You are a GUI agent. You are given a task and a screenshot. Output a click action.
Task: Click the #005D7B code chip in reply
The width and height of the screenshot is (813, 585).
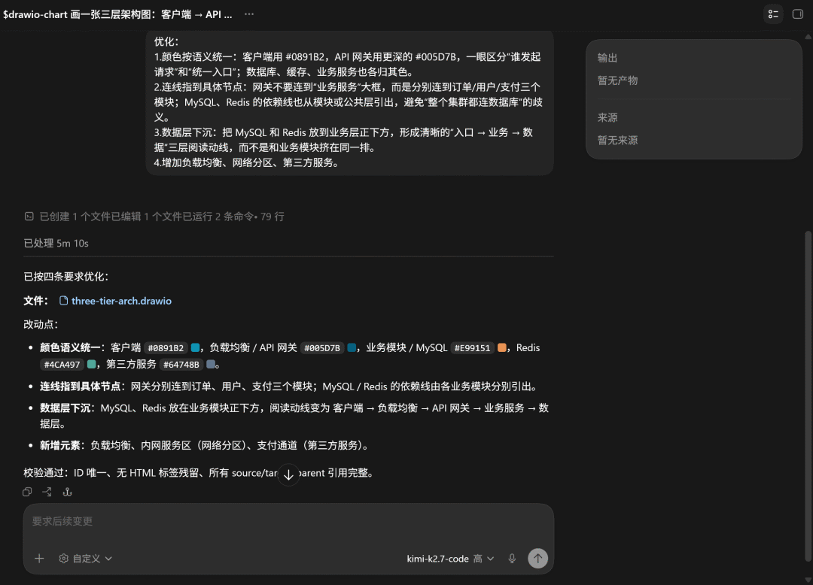tap(322, 348)
